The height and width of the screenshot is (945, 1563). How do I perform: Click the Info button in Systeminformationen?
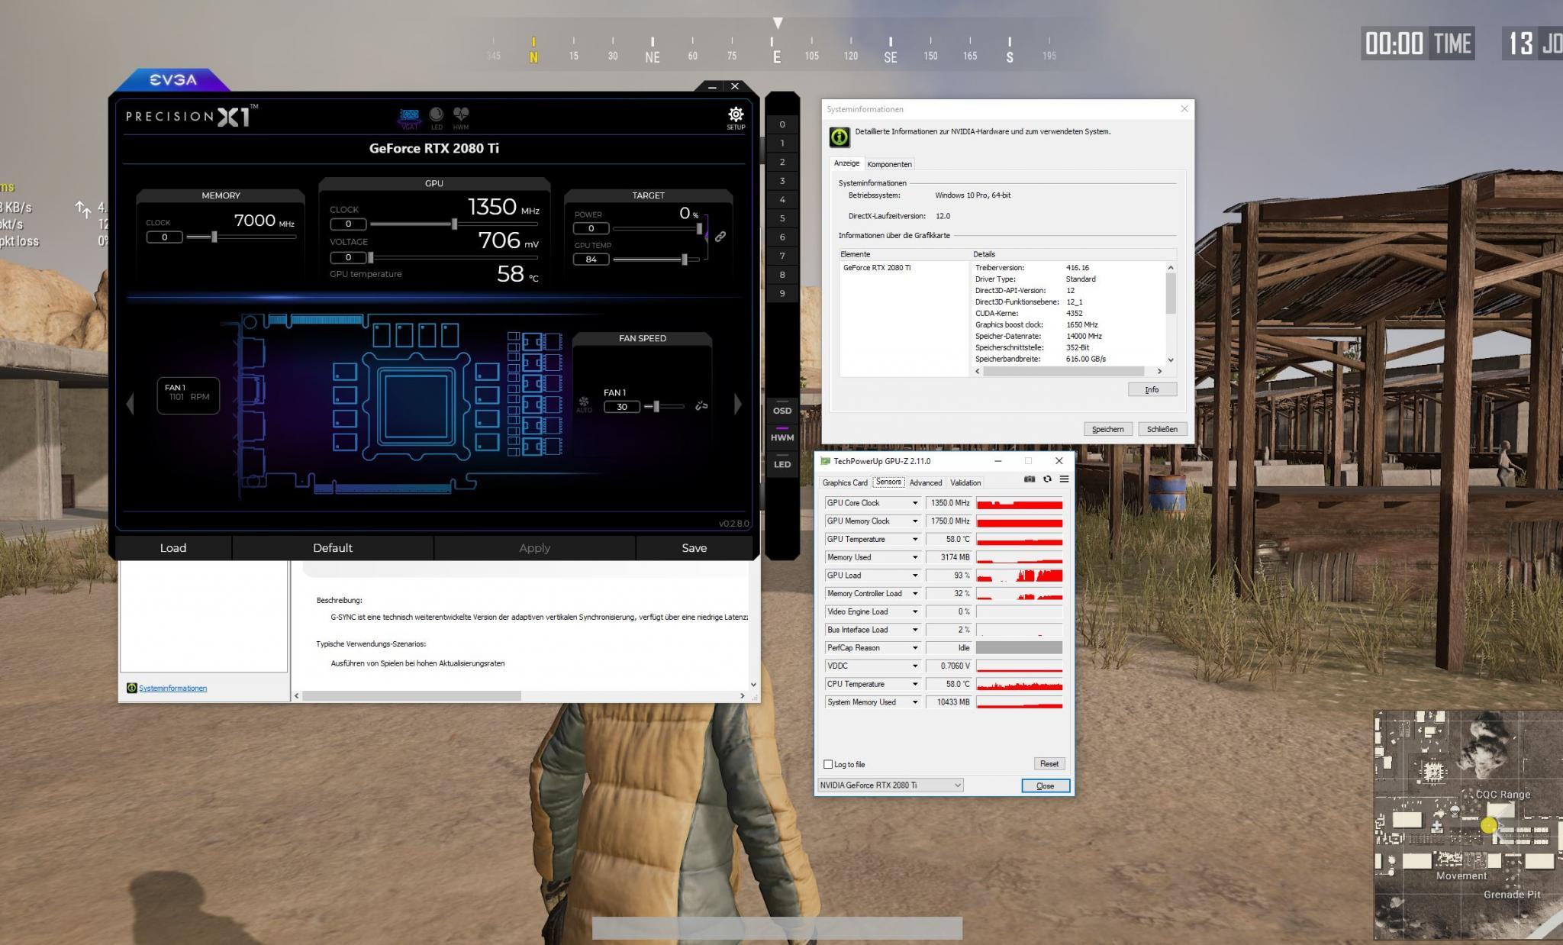click(1152, 389)
